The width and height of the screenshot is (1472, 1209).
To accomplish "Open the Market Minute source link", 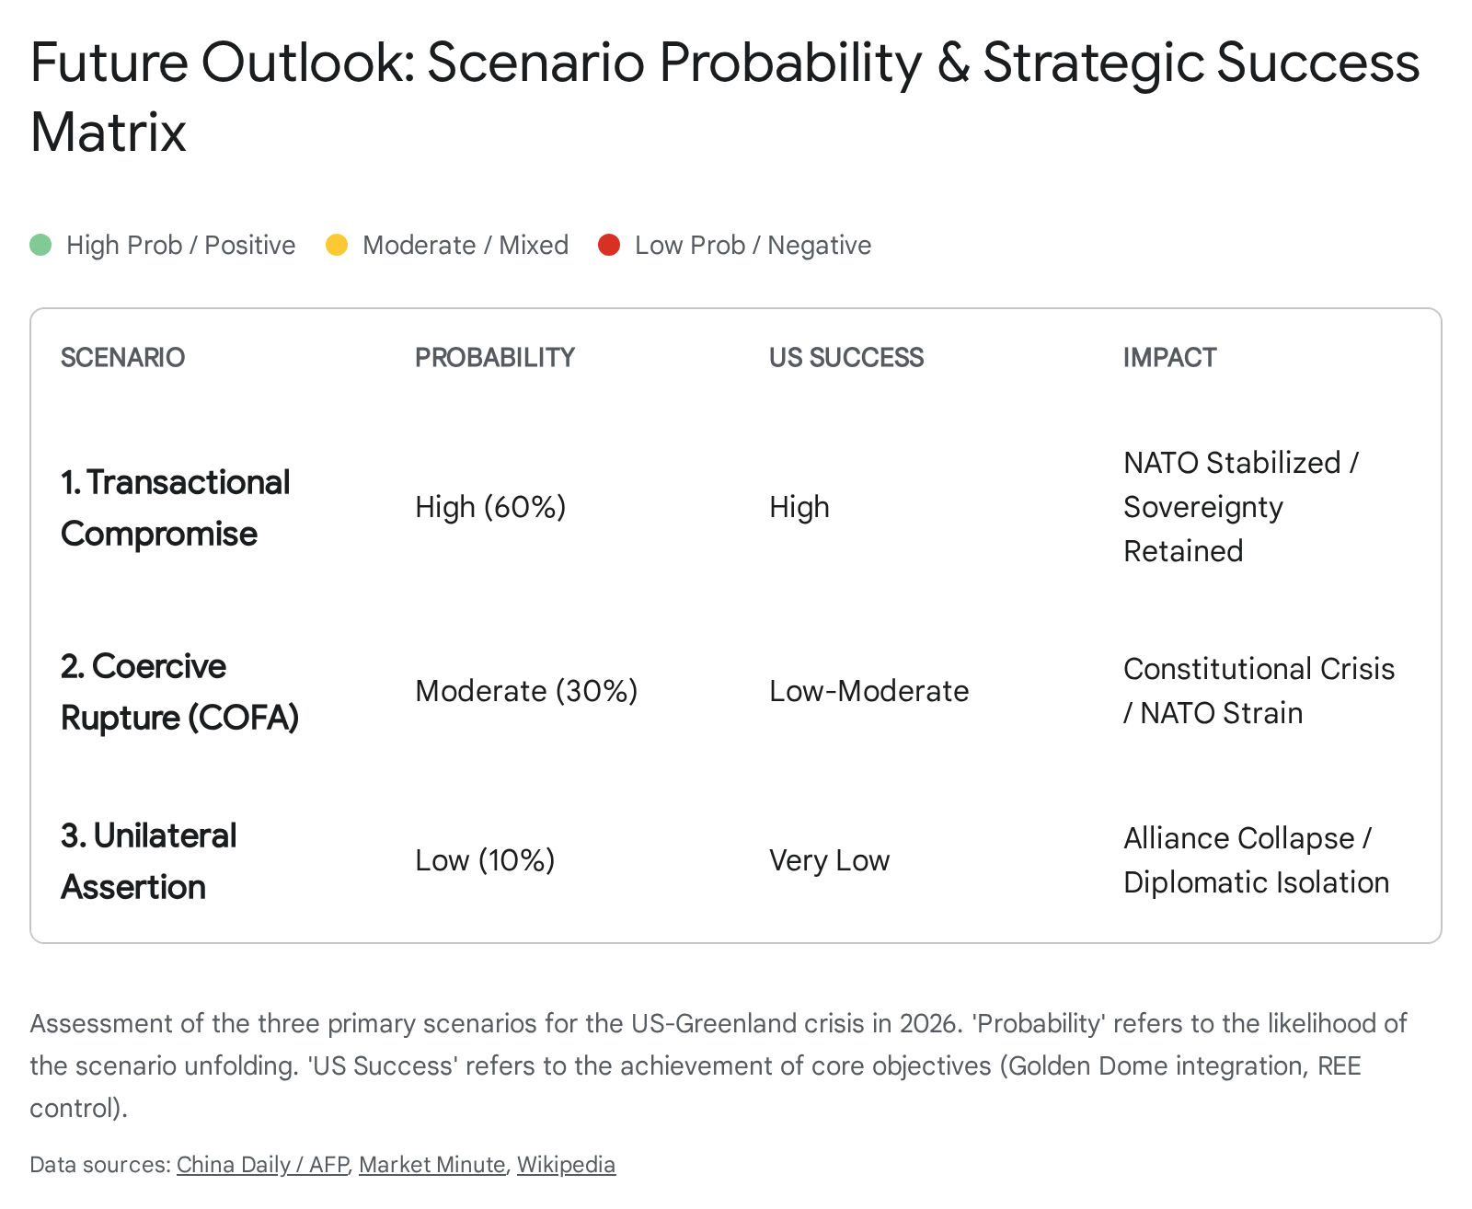I will [x=431, y=1165].
